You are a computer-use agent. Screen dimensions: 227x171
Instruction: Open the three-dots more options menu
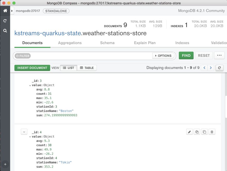(x=219, y=55)
